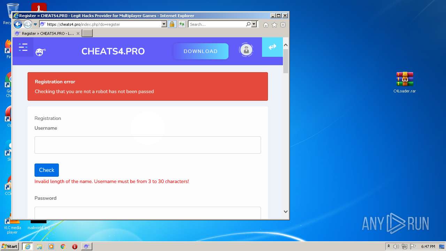Open the C4Loader.rar desktop file

tap(405, 83)
